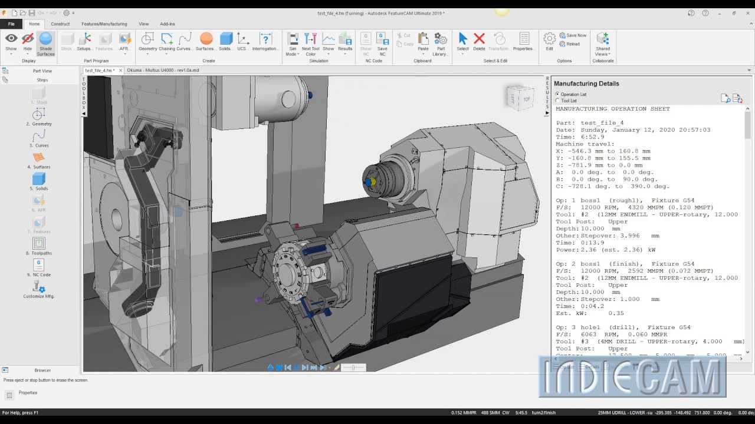Open step 8 Toolpaths
The image size is (755, 424).
point(39,246)
